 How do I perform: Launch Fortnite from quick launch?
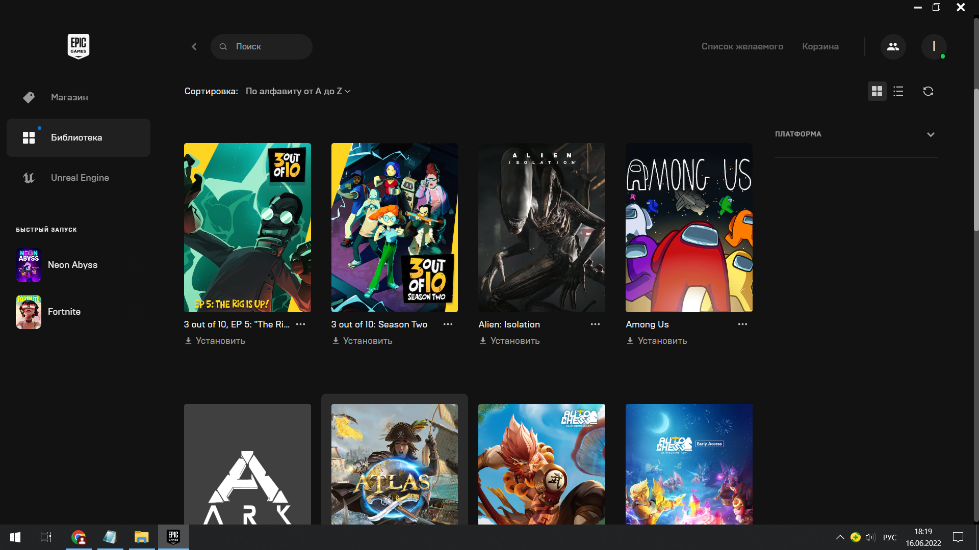[64, 312]
